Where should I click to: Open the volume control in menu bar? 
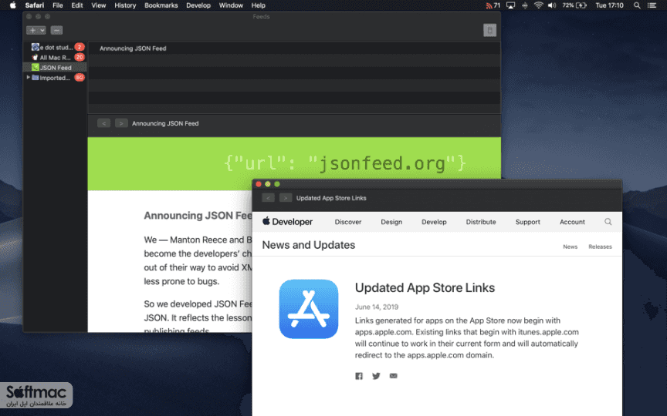coord(552,5)
